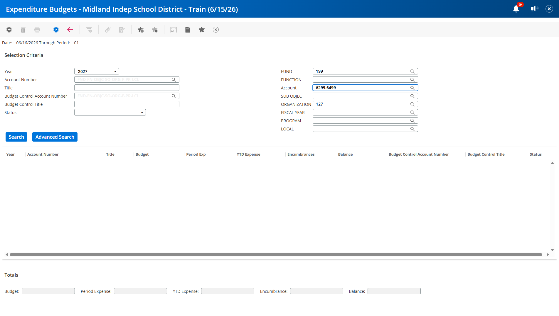This screenshot has height=316, width=559.
Task: Open notifications bell with 99 badge
Action: (516, 9)
